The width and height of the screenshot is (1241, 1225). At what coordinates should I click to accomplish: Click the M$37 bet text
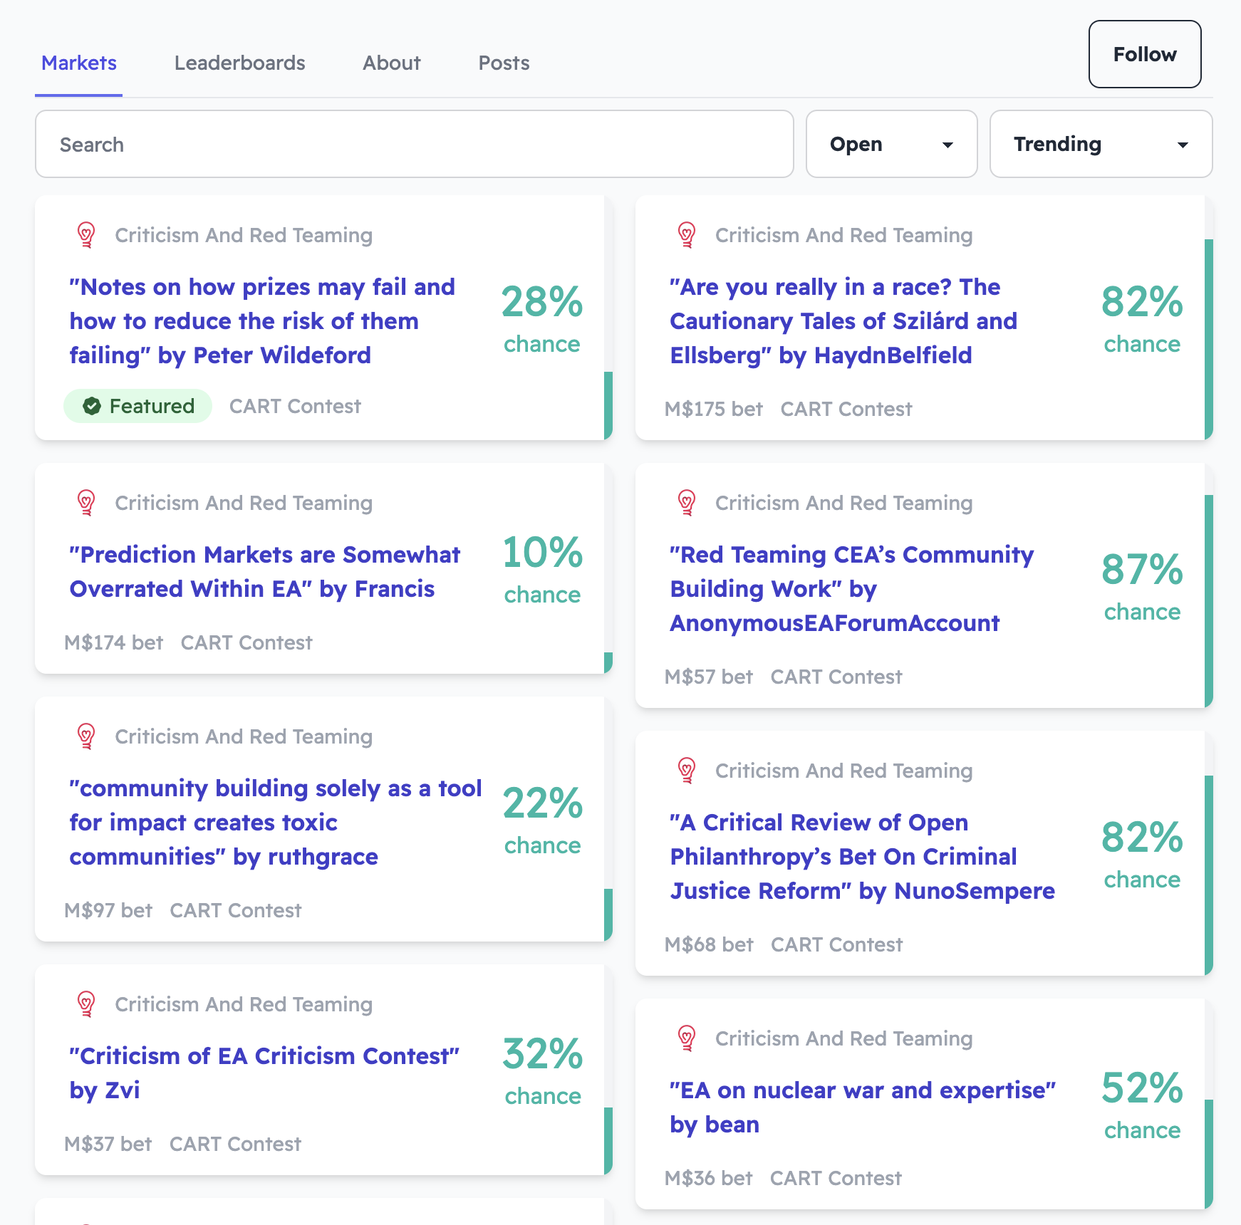pos(108,1144)
